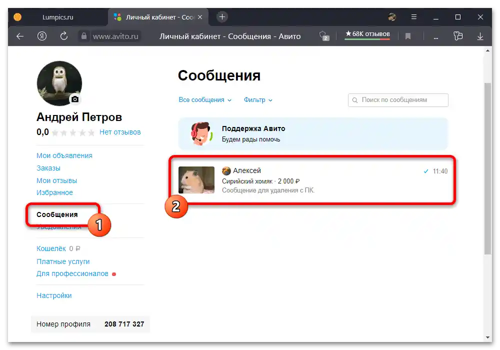The height and width of the screenshot is (350, 500).
Task: Open Настройки in sidebar
Action: 54,295
